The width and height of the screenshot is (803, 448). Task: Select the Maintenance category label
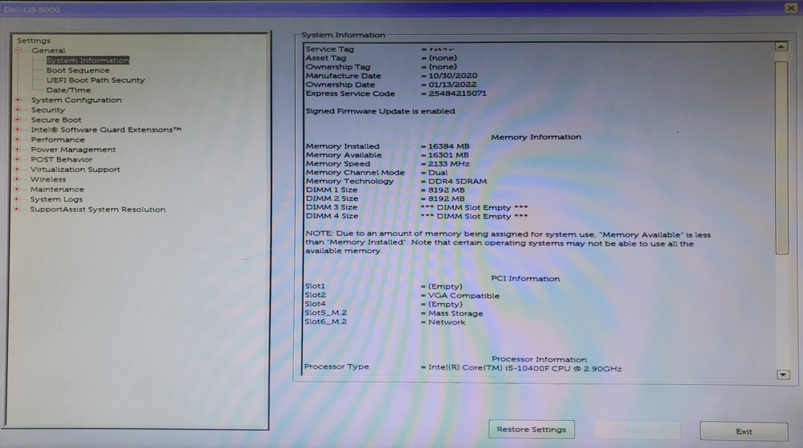[57, 189]
